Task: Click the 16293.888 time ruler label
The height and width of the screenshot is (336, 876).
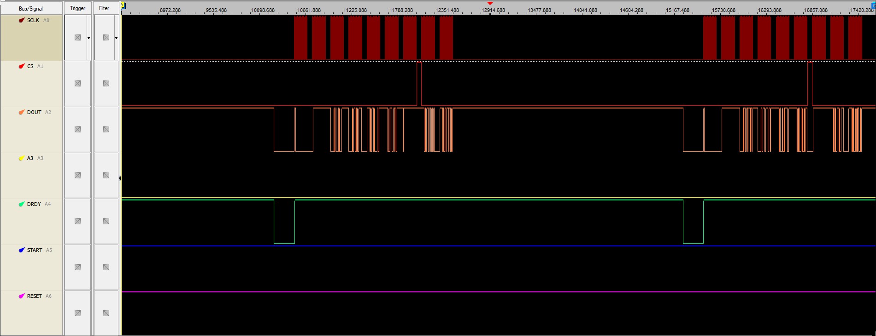Action: click(770, 10)
